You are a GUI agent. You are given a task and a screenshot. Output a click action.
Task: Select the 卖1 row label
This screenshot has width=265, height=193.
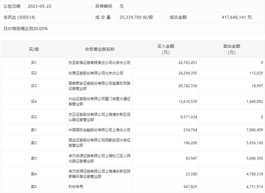tap(34, 130)
